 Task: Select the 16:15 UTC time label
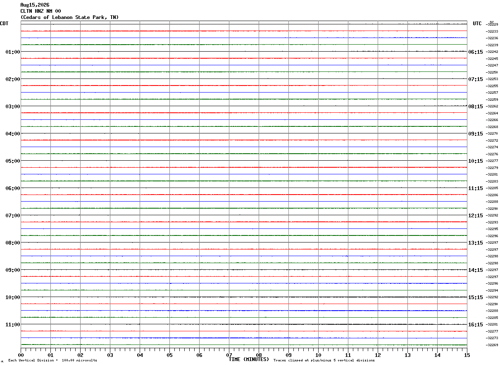[x=476, y=325]
